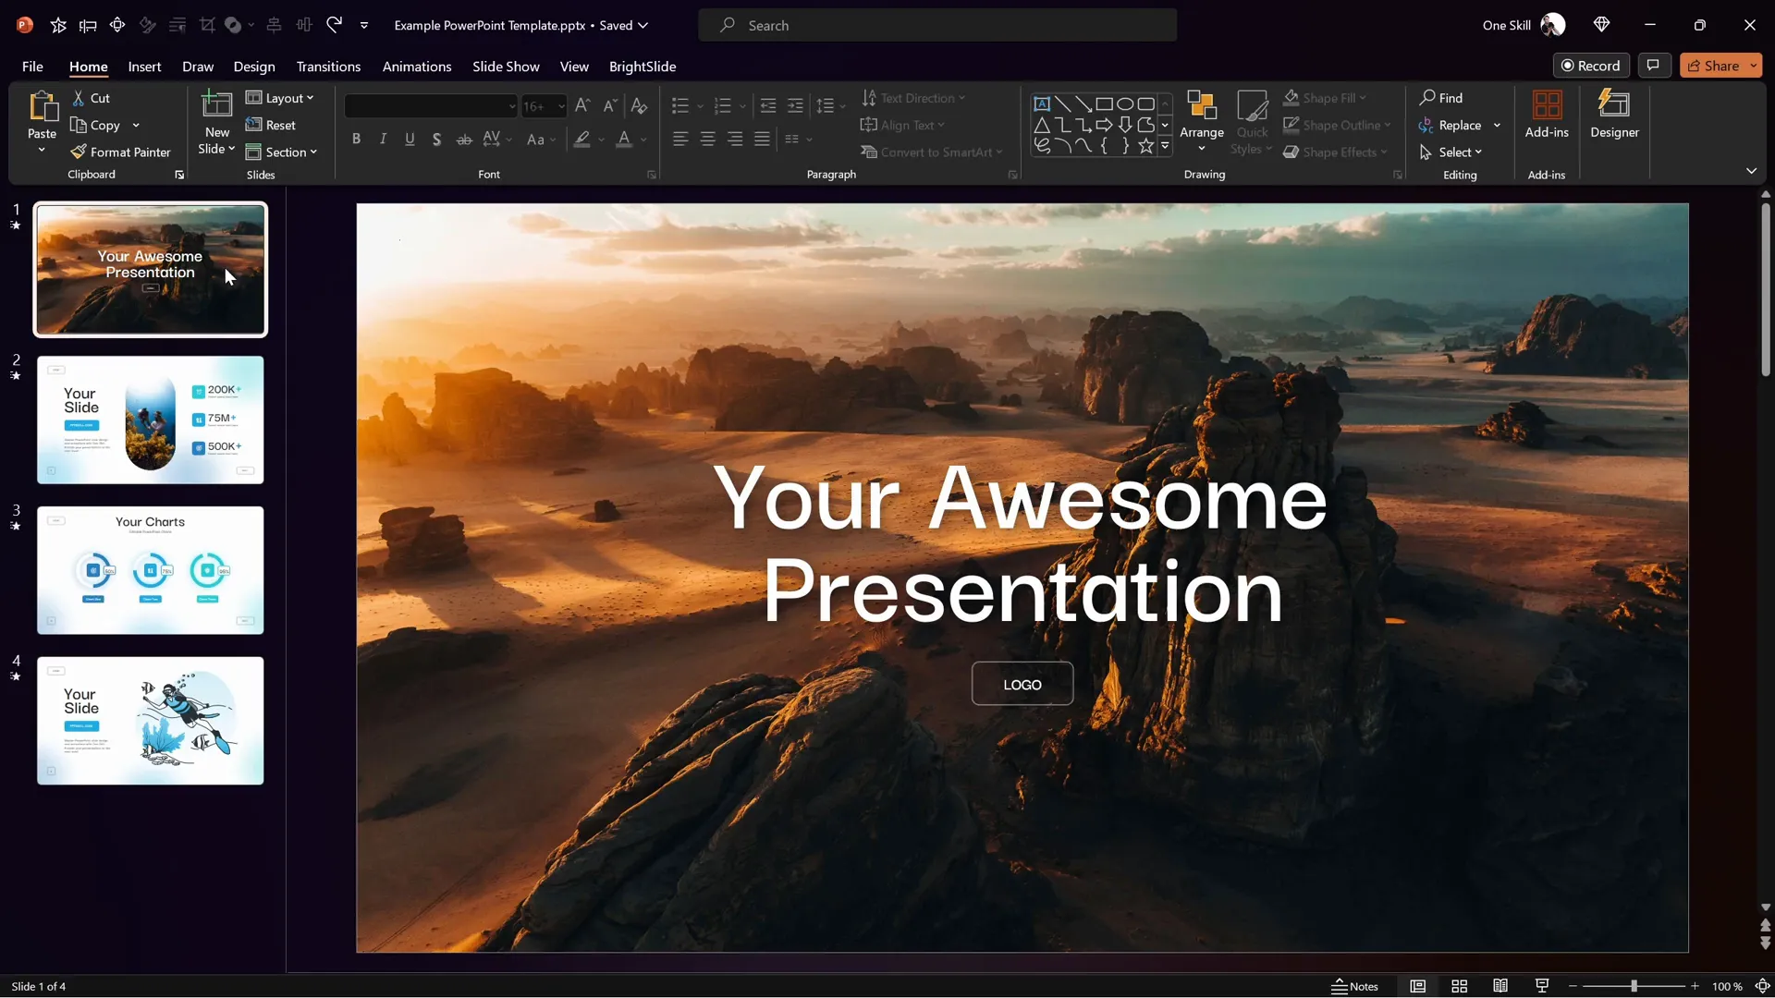Select the Oval shape in gallery
Image resolution: width=1775 pixels, height=998 pixels.
(1125, 103)
